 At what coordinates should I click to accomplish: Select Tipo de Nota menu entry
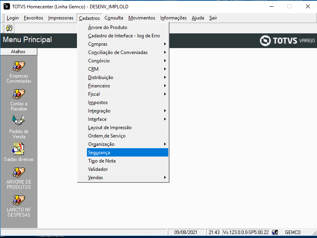coord(128,161)
